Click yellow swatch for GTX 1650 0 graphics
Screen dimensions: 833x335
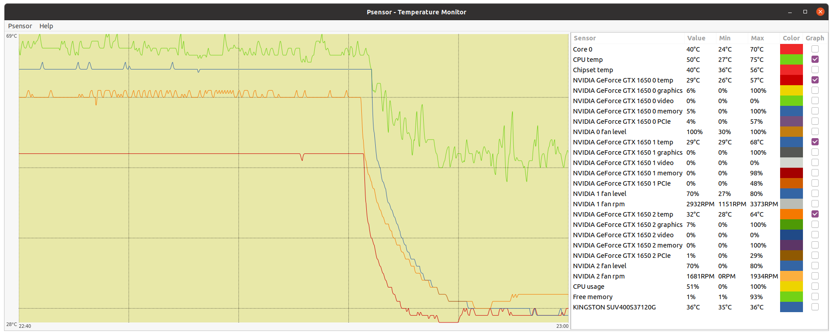click(791, 90)
